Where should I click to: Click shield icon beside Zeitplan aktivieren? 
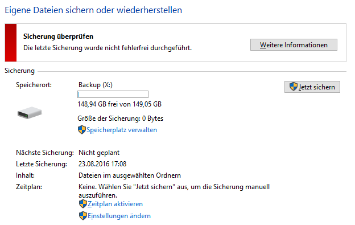[x=83, y=204]
